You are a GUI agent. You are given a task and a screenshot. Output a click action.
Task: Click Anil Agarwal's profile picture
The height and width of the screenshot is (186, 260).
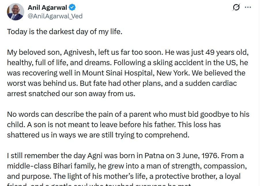(16, 11)
